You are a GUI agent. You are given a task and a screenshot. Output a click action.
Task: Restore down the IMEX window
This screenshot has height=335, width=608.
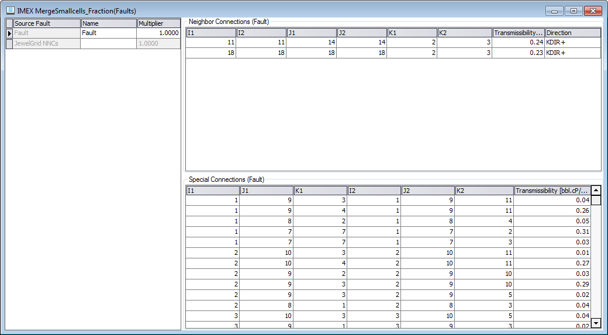click(574, 11)
